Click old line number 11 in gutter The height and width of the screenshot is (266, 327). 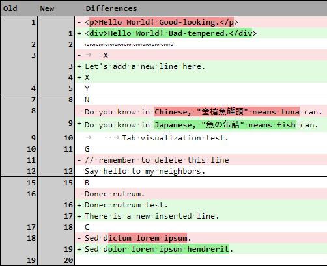pos(31,160)
